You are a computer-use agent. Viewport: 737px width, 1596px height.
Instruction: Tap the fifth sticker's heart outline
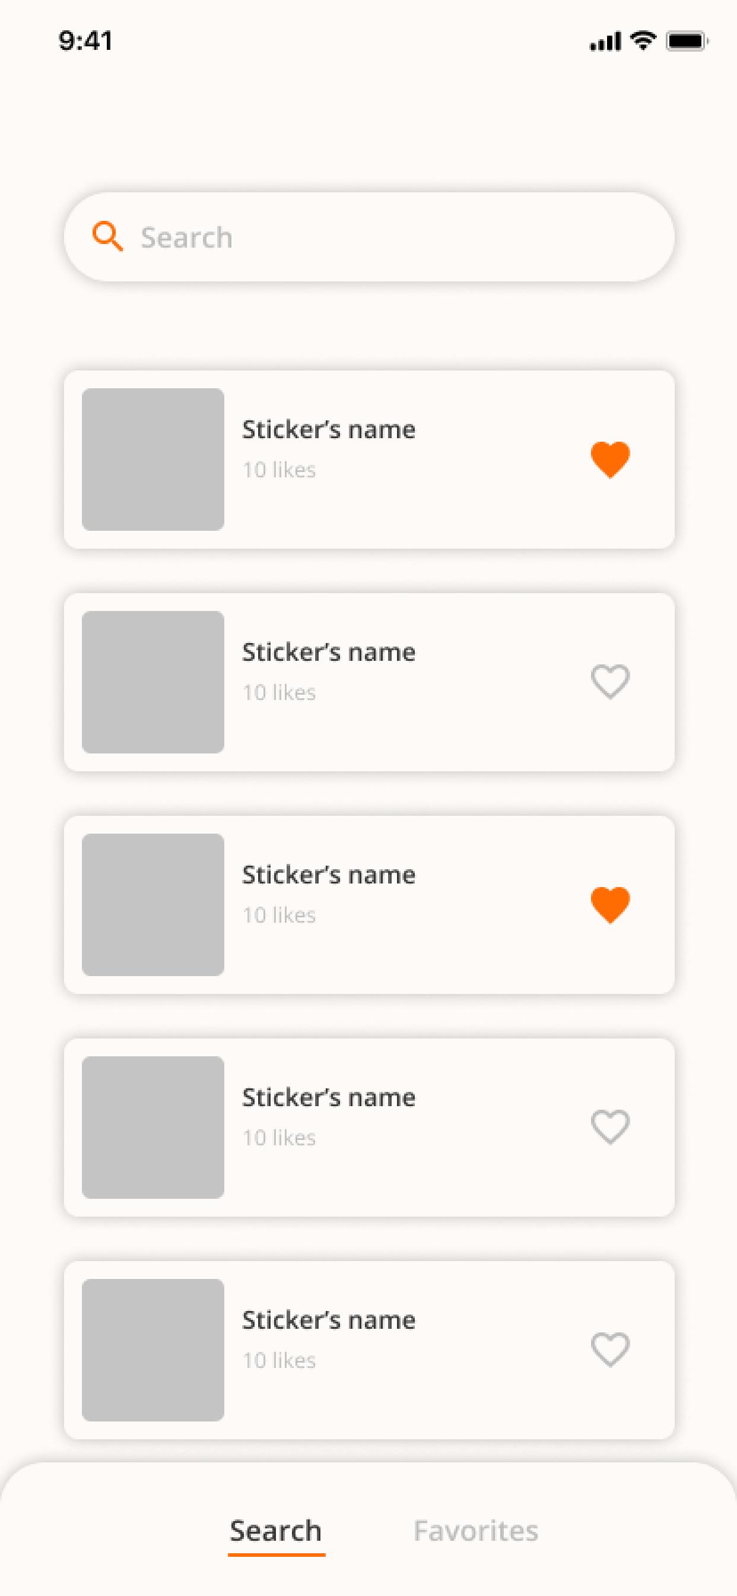tap(610, 1350)
